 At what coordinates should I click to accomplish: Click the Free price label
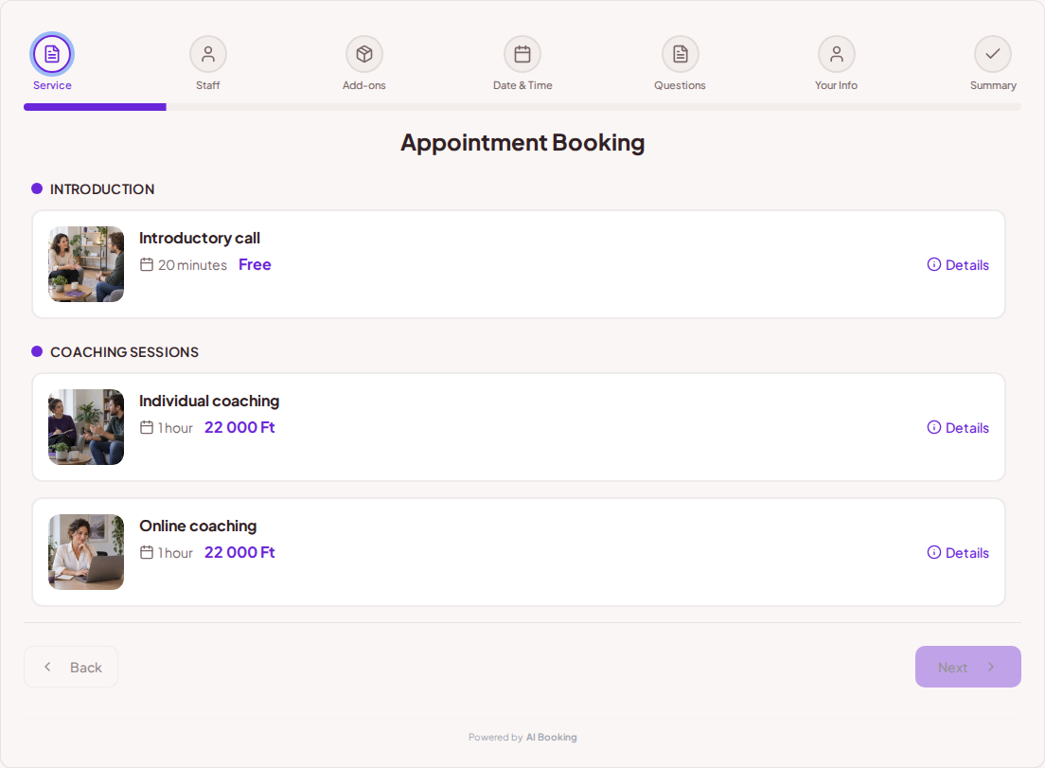255,264
